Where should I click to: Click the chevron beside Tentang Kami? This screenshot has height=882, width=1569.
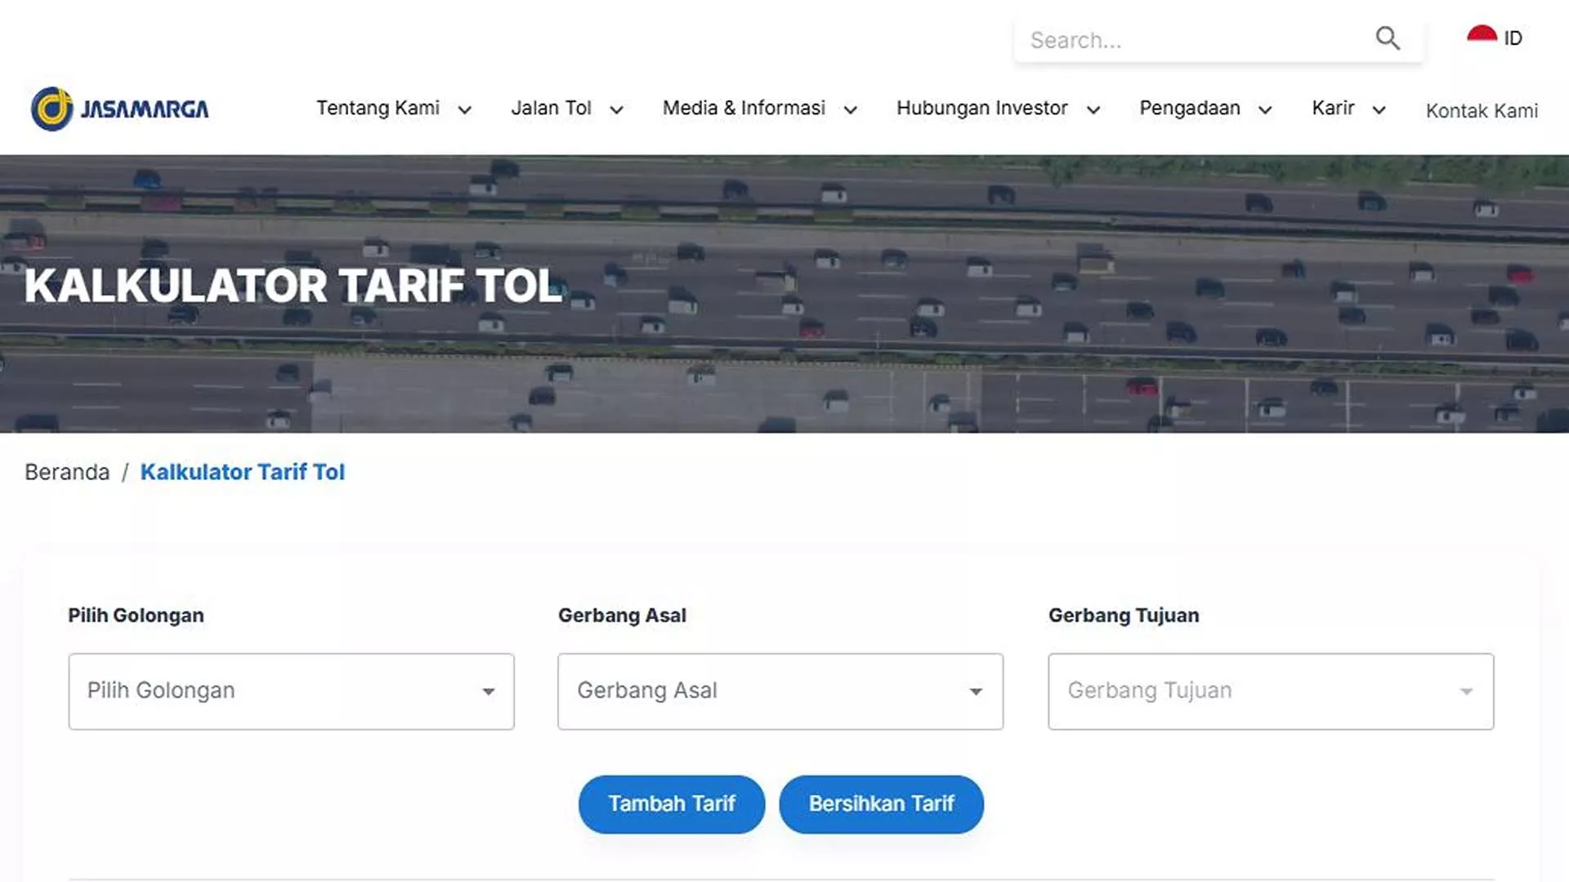point(466,109)
